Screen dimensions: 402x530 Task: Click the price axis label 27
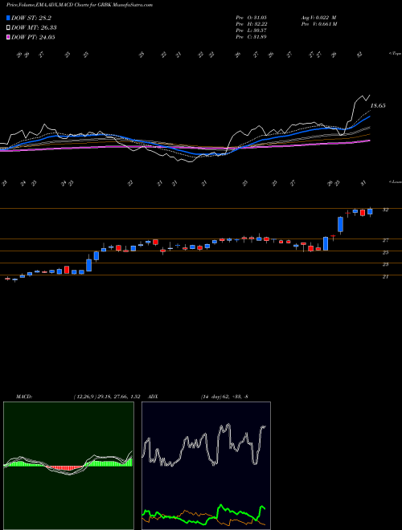coord(385,240)
